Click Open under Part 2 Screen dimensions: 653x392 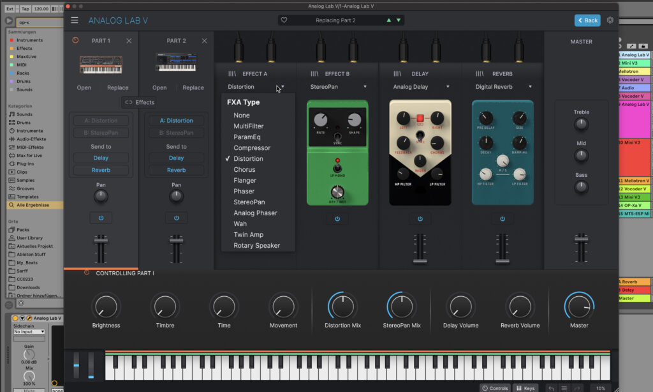pyautogui.click(x=159, y=87)
